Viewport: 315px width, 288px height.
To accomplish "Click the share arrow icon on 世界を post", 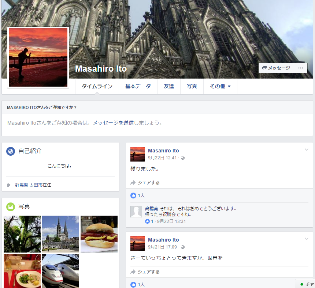I will 133,272.
